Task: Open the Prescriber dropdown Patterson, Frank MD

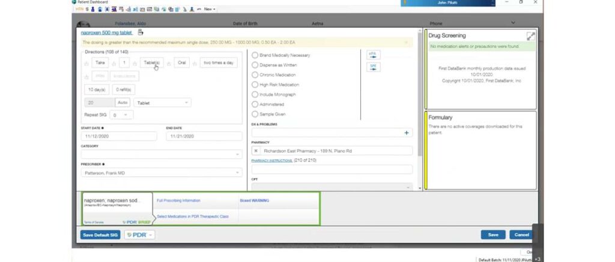Action: tap(161, 173)
